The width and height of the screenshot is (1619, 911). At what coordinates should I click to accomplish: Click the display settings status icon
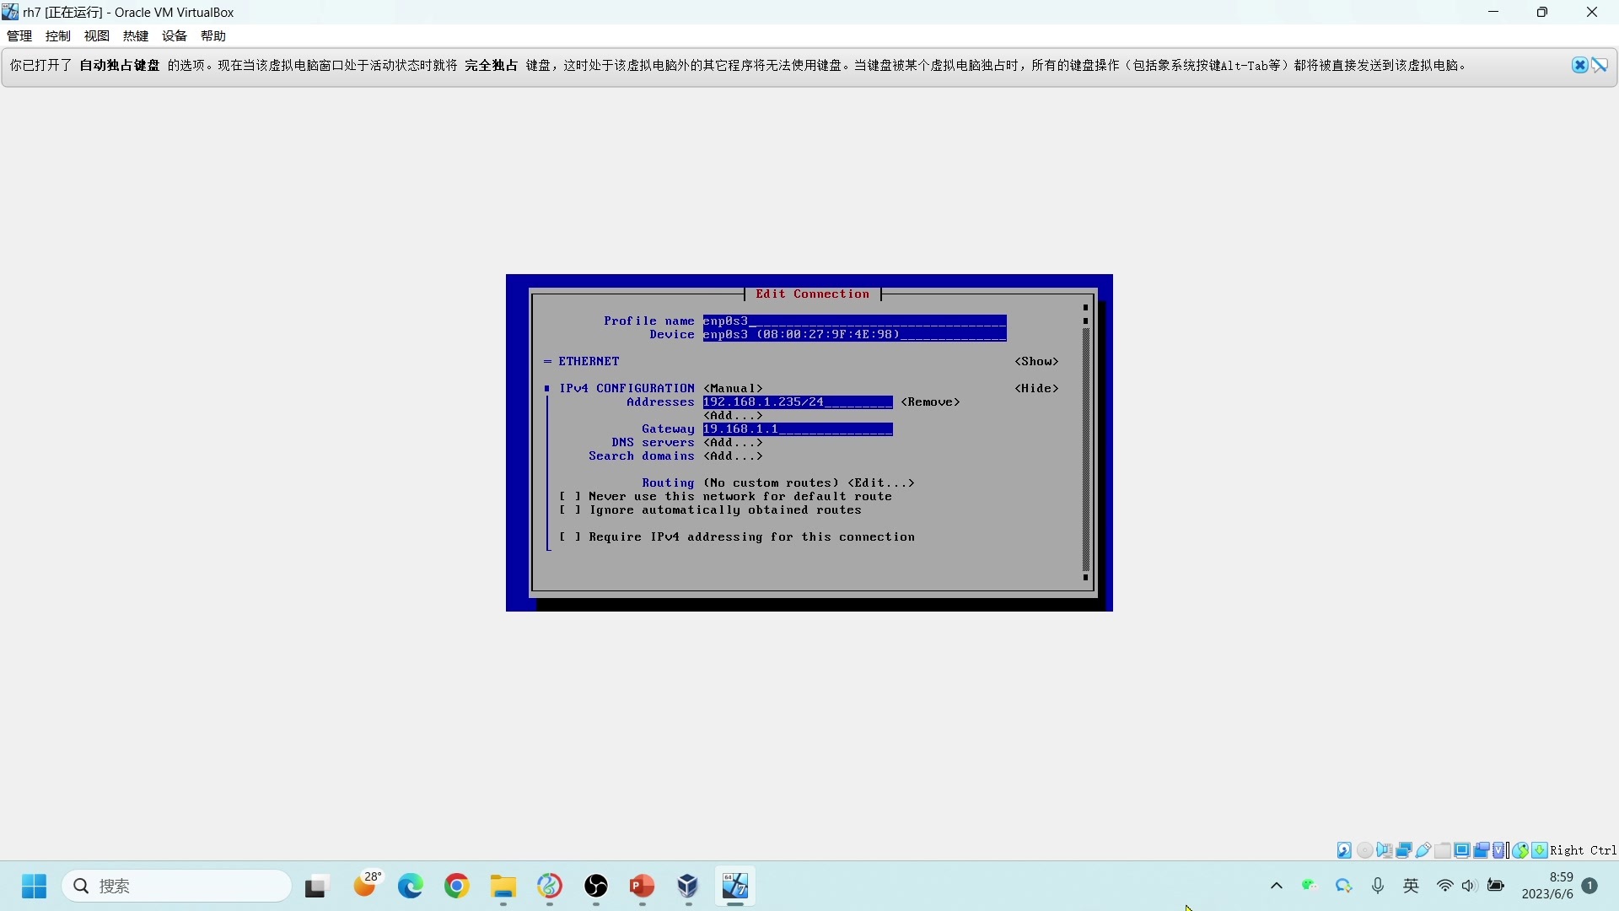click(1462, 850)
